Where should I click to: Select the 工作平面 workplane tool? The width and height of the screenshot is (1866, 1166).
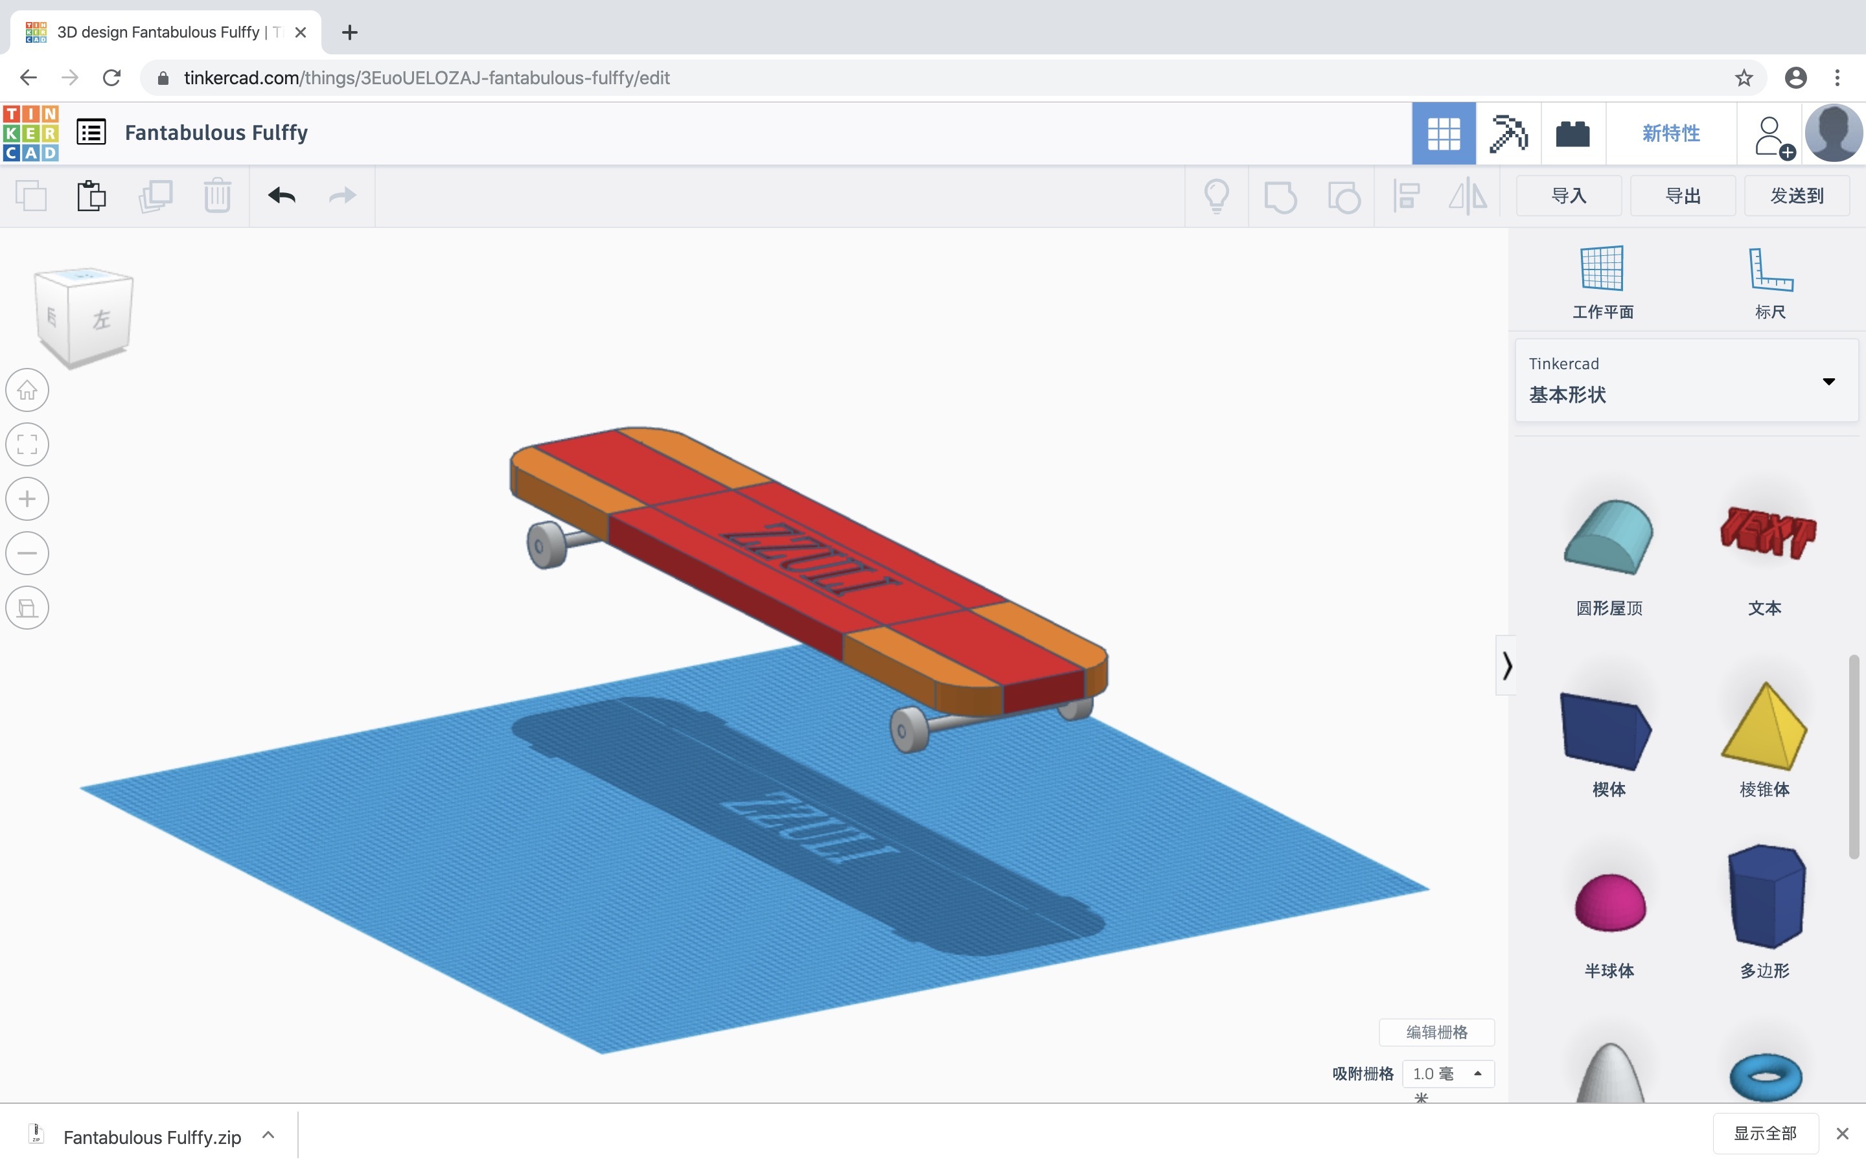[x=1602, y=282]
